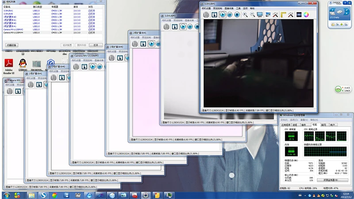Switch to 服务 tab in Task Manager
The height and width of the screenshot is (199, 354).
pyautogui.click(x=304, y=125)
